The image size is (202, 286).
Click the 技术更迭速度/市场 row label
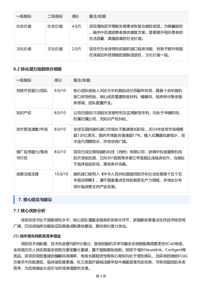tap(32, 129)
